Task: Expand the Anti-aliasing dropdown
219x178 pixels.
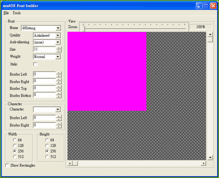Action: (58, 43)
